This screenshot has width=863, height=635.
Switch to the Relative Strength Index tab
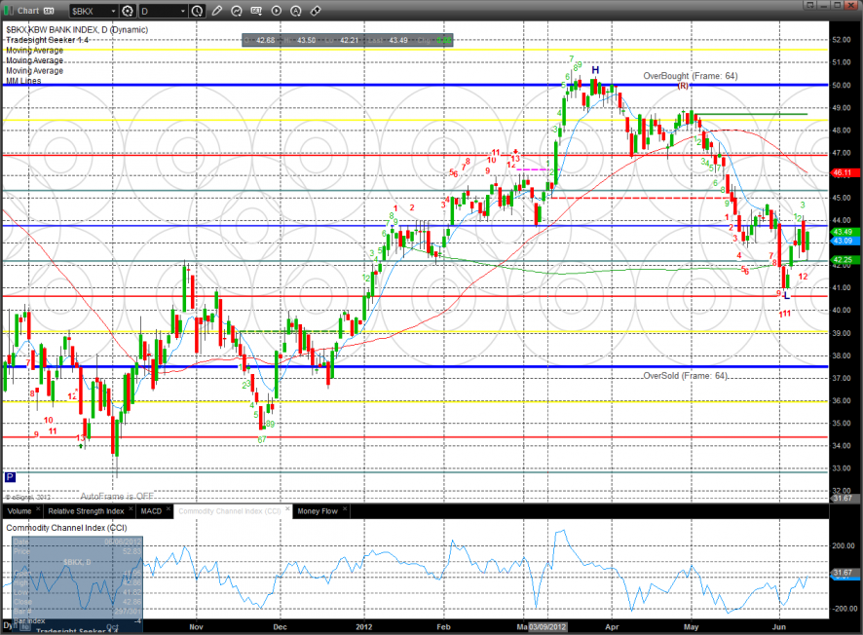coord(87,510)
